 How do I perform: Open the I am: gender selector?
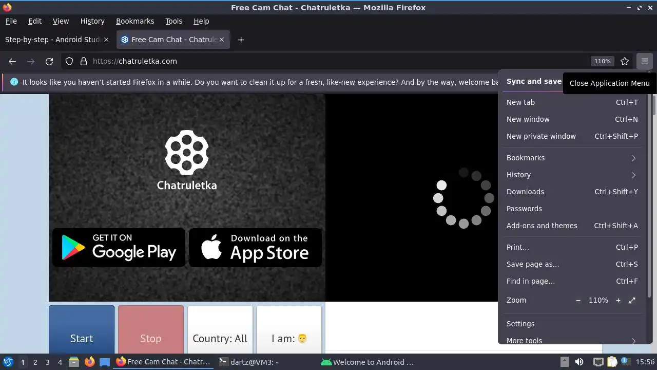point(289,330)
